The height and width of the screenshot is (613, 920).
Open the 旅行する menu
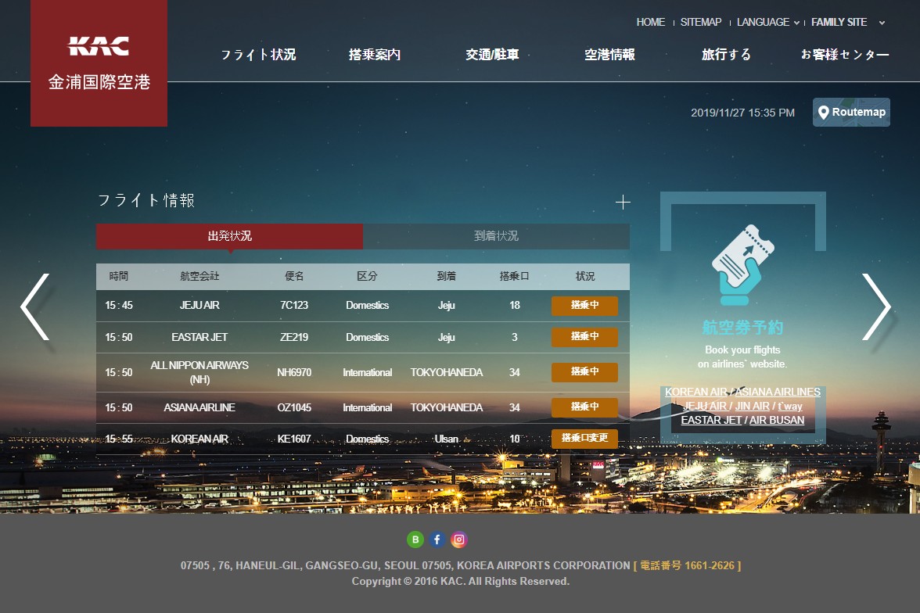pyautogui.click(x=726, y=55)
